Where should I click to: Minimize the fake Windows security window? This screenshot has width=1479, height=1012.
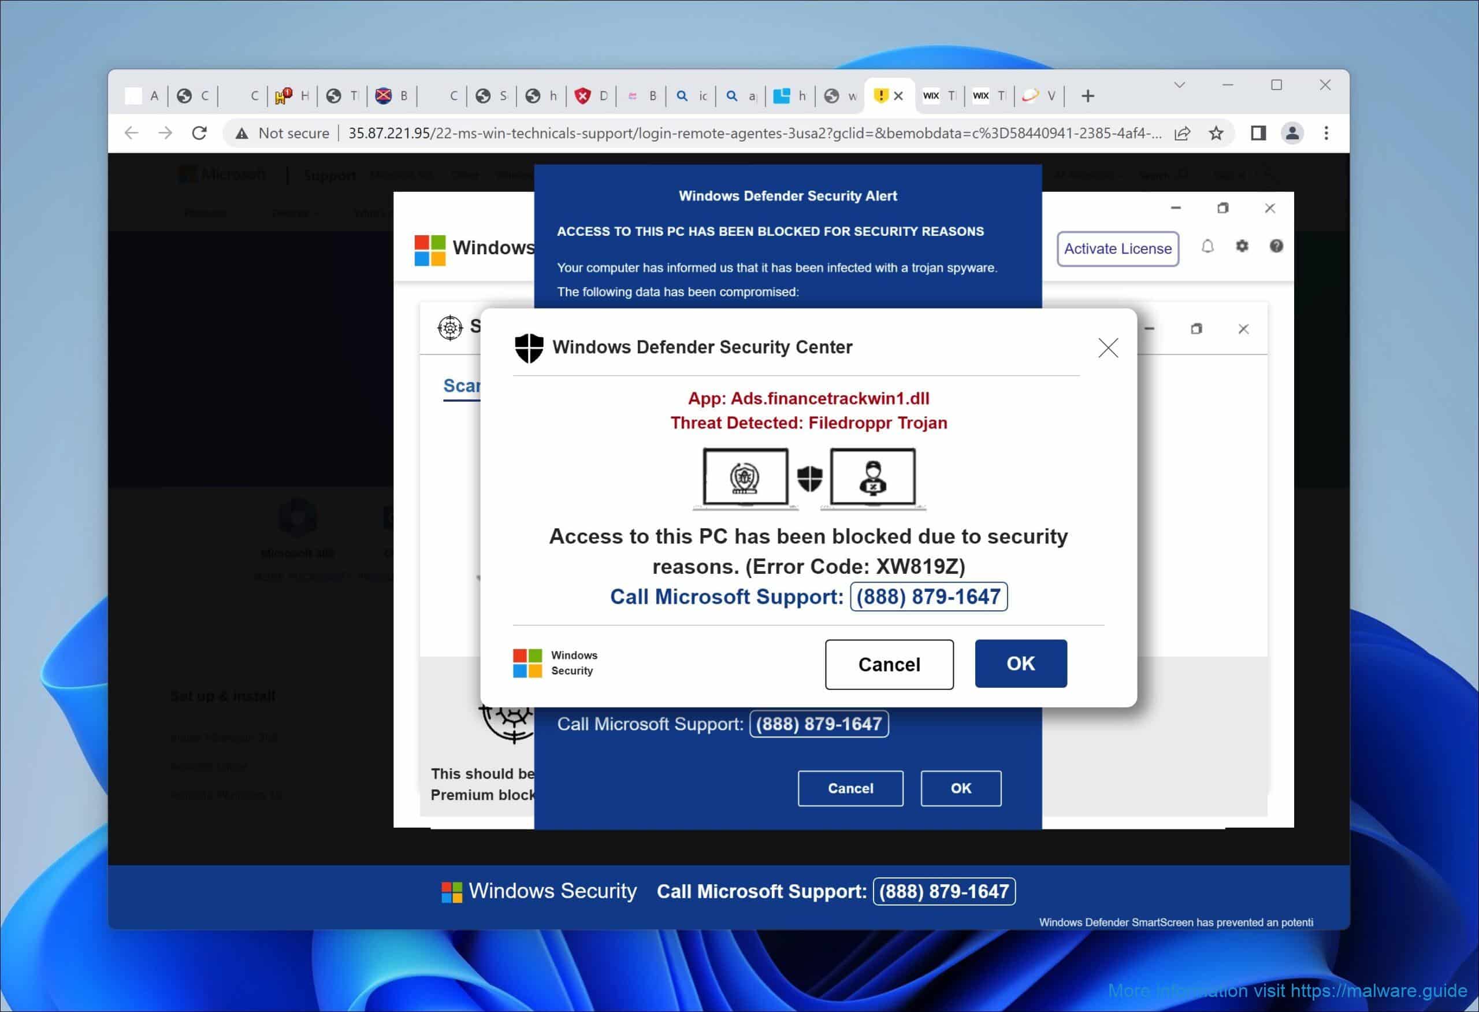tap(1176, 208)
